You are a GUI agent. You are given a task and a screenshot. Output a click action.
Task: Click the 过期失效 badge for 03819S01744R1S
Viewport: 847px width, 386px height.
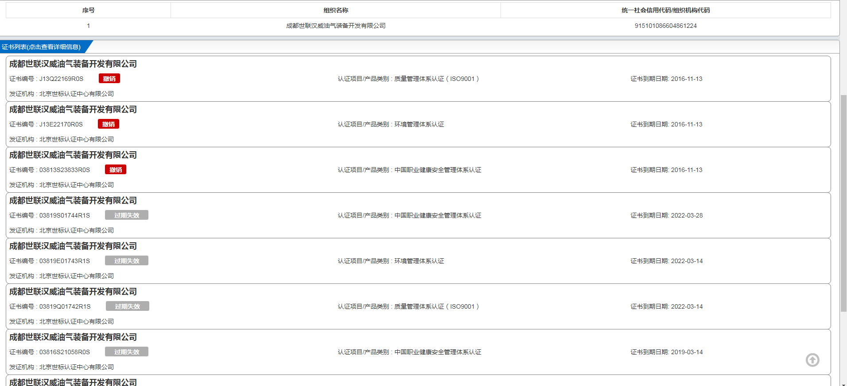click(x=127, y=215)
